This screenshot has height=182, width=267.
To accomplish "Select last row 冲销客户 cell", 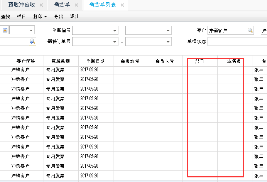I will pyautogui.click(x=26, y=175).
